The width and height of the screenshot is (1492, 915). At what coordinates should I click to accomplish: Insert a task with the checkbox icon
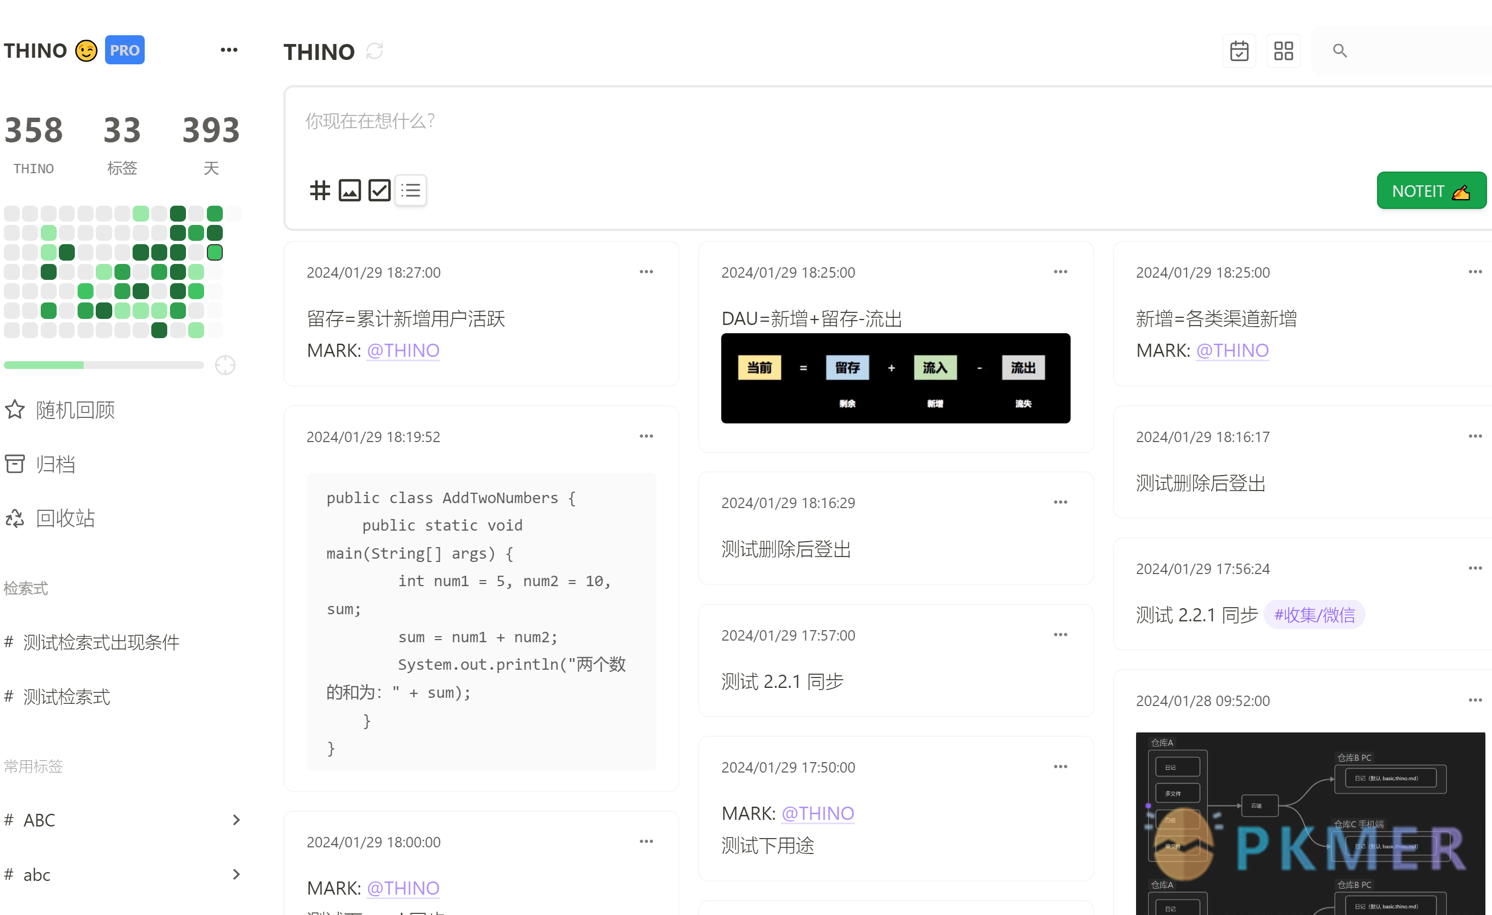tap(380, 191)
